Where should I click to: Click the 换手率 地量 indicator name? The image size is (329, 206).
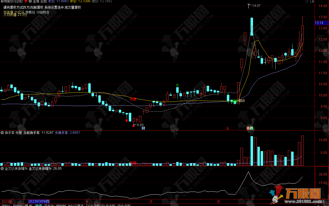tap(13, 133)
